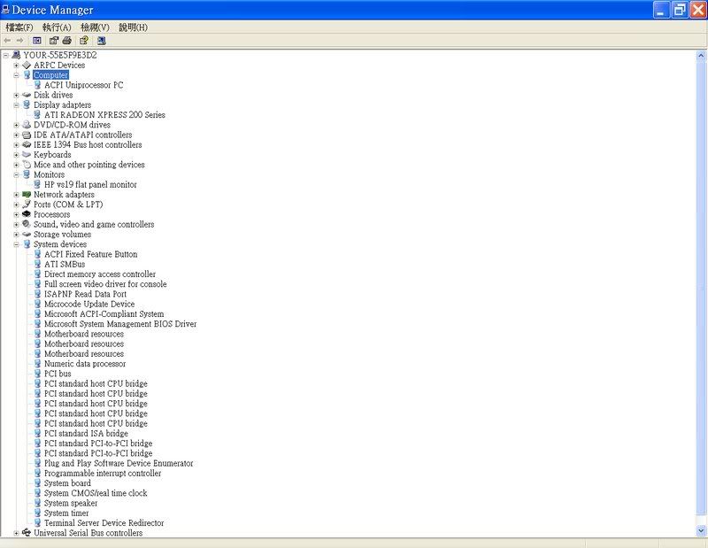Open the 檔案(F) File menu
The height and width of the screenshot is (548, 708).
19,27
